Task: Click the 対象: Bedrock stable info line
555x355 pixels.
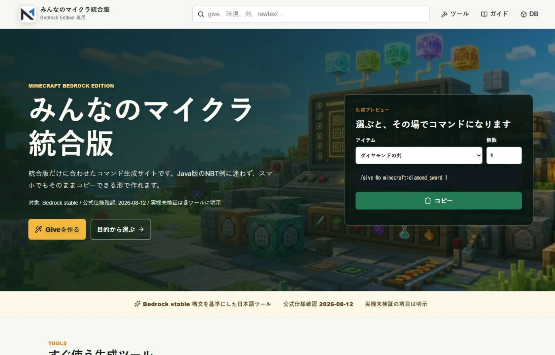Action: 125,203
